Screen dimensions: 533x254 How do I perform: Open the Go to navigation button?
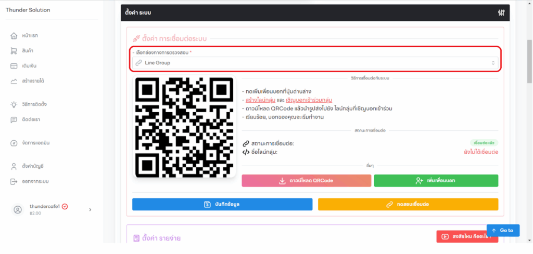tap(503, 230)
